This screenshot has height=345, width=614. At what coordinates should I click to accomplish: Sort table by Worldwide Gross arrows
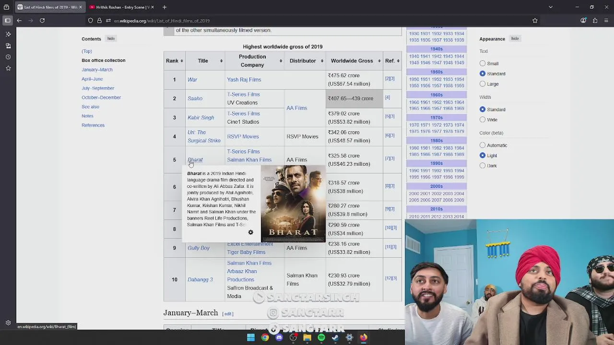[x=379, y=61]
